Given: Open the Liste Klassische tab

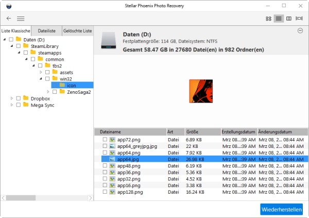Looking at the screenshot, I should (x=16, y=31).
